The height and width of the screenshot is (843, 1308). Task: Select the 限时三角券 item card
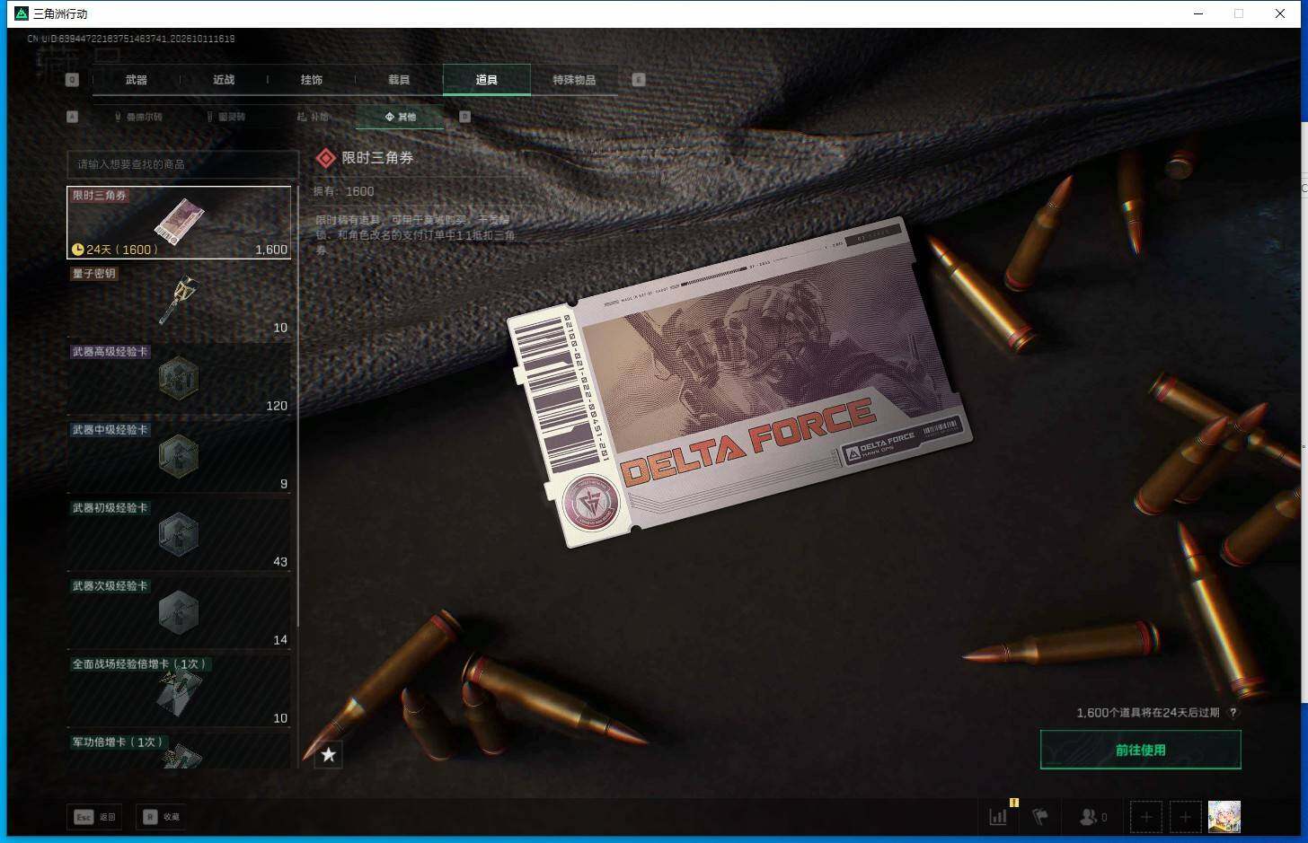click(x=179, y=223)
